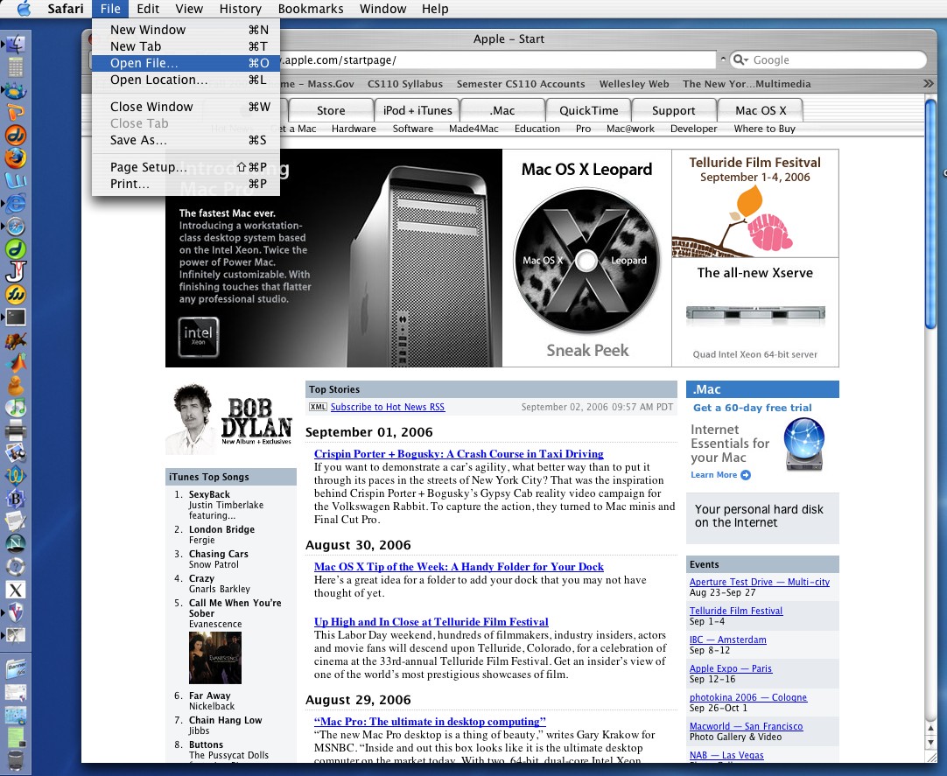Image resolution: width=947 pixels, height=776 pixels.
Task: Switch to the iPod + iTunes tab
Action: pyautogui.click(x=417, y=110)
